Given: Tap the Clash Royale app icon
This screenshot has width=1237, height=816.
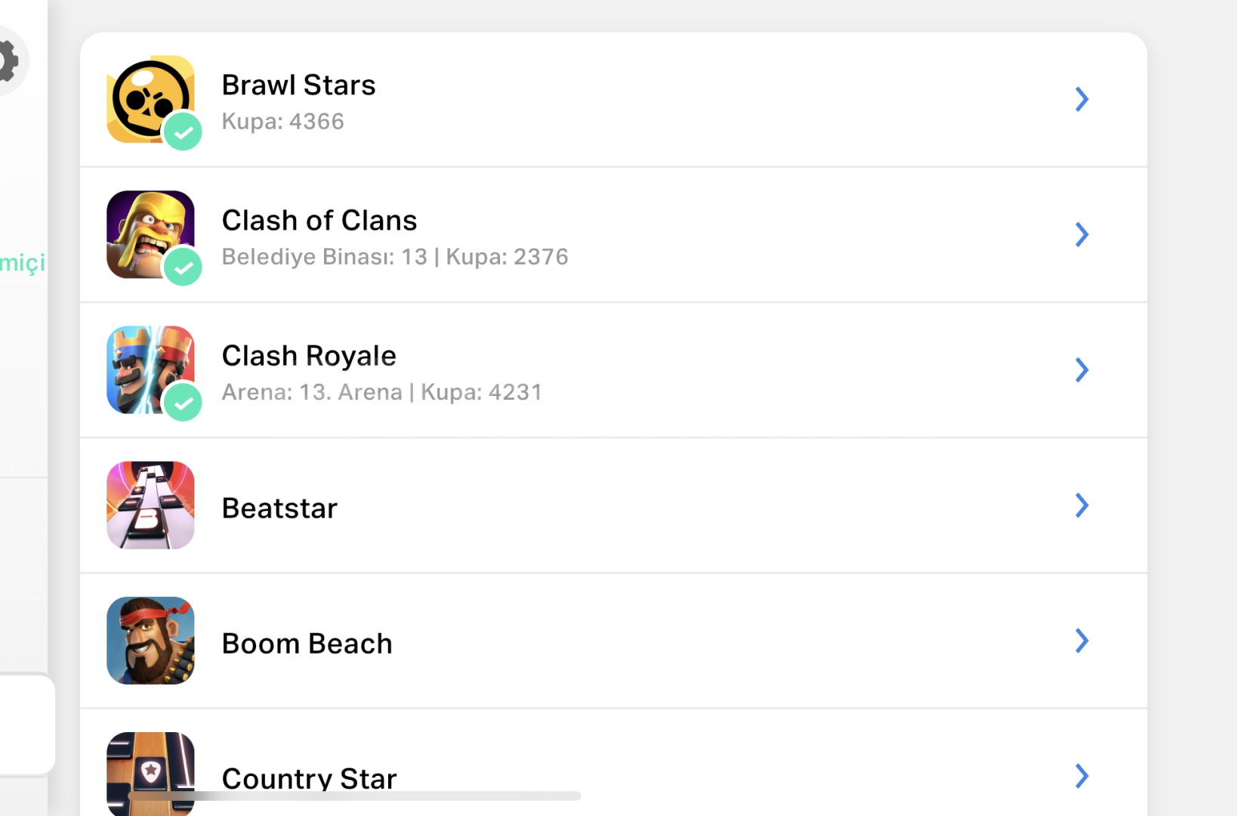Looking at the screenshot, I should point(150,369).
